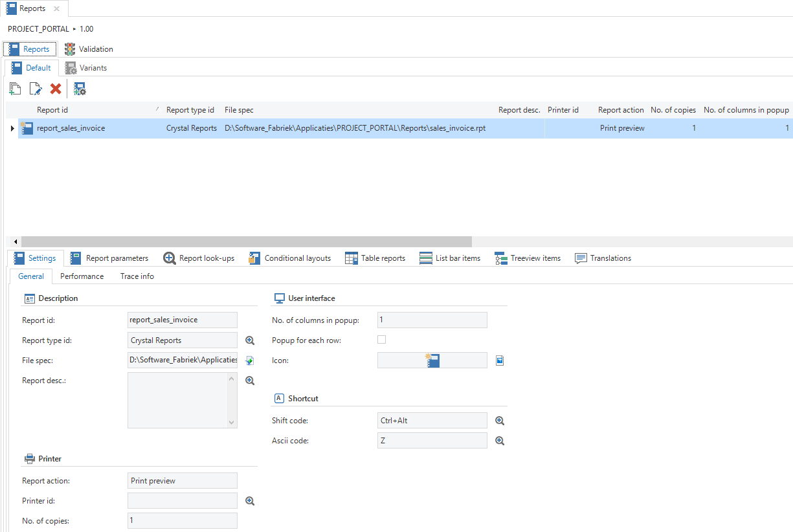Open the Performance sub-tab
Image resolution: width=793 pixels, height=532 pixels.
(82, 276)
